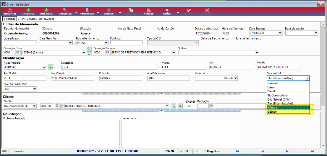Open the Observações tab
Viewport: 327px width, 156px height.
click(x=47, y=19)
